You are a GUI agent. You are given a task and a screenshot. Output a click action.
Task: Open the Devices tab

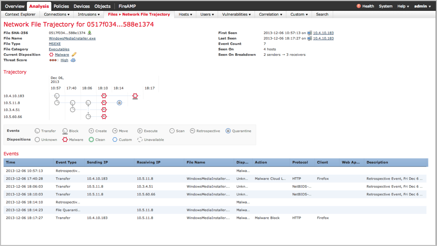point(82,6)
